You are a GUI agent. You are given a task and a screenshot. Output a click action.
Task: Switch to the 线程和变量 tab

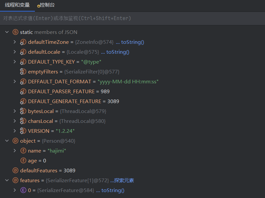(17, 5)
